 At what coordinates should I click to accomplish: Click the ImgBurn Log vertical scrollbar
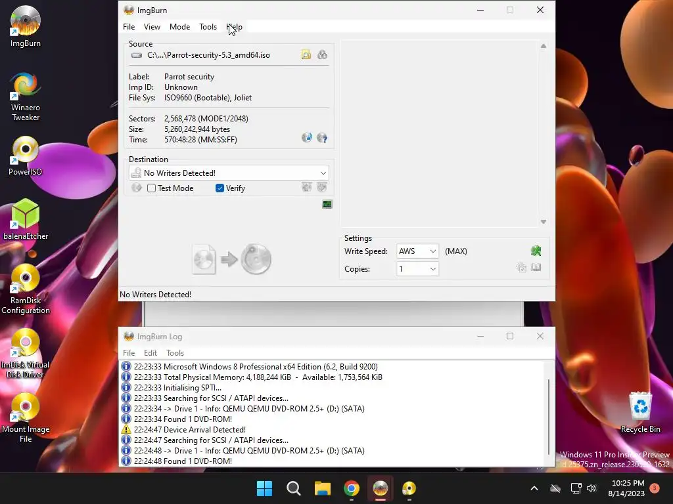(x=549, y=416)
